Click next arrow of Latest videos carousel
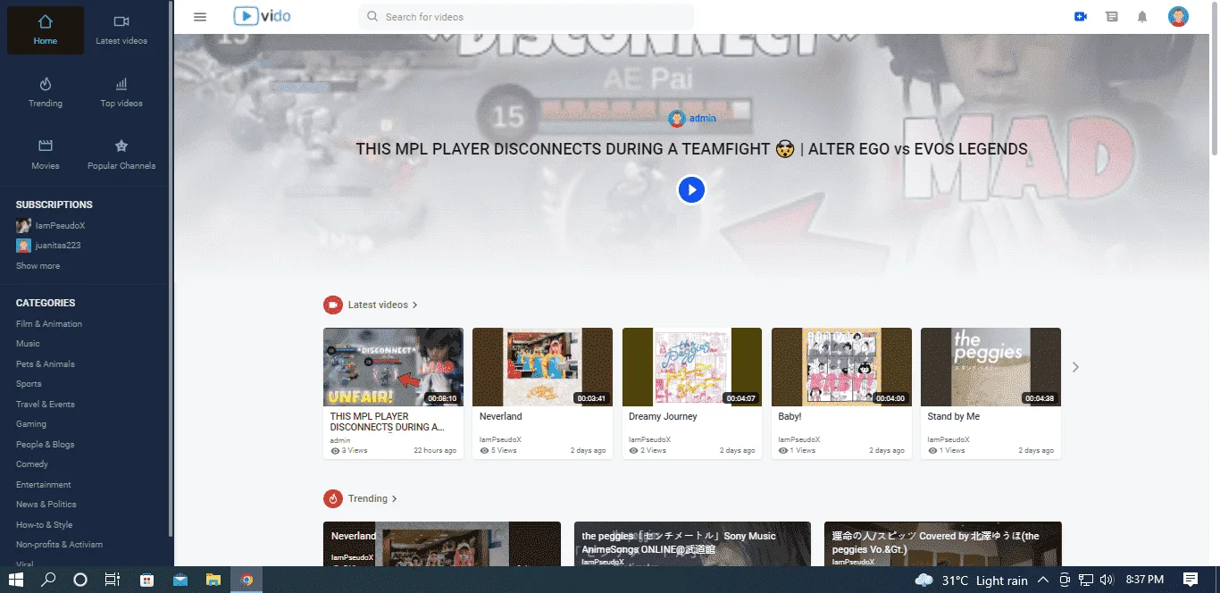Image resolution: width=1220 pixels, height=593 pixels. pos(1075,367)
